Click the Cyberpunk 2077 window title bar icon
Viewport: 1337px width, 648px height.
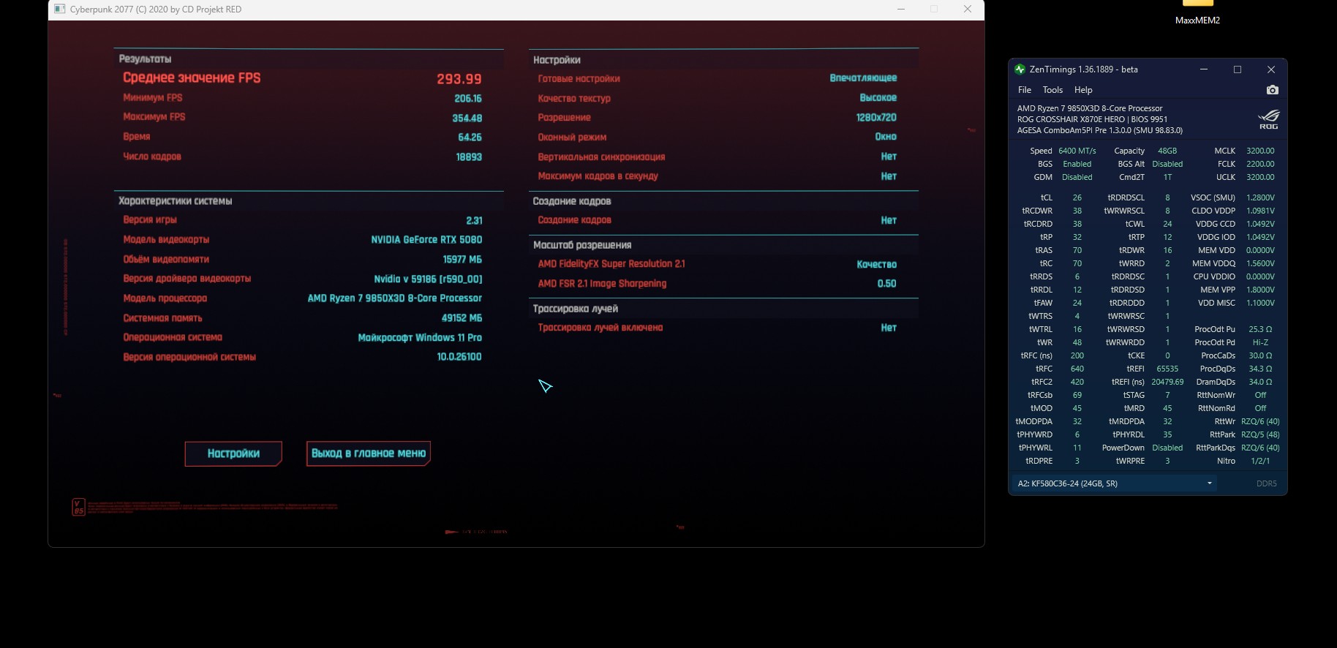[x=60, y=10]
